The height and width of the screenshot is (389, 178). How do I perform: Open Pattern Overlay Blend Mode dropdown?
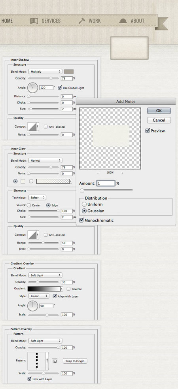point(45,341)
